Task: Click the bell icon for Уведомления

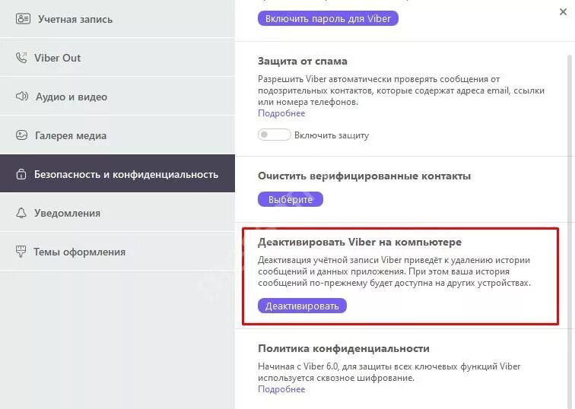Action: (x=21, y=213)
